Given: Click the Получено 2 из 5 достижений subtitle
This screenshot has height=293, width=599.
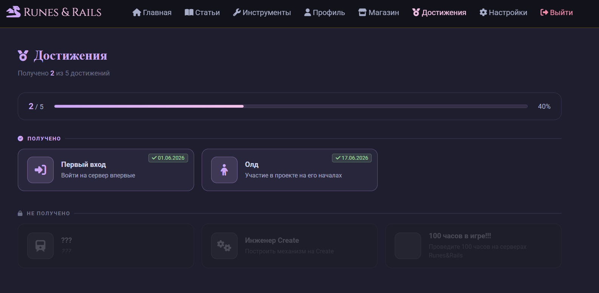Looking at the screenshot, I should [64, 73].
